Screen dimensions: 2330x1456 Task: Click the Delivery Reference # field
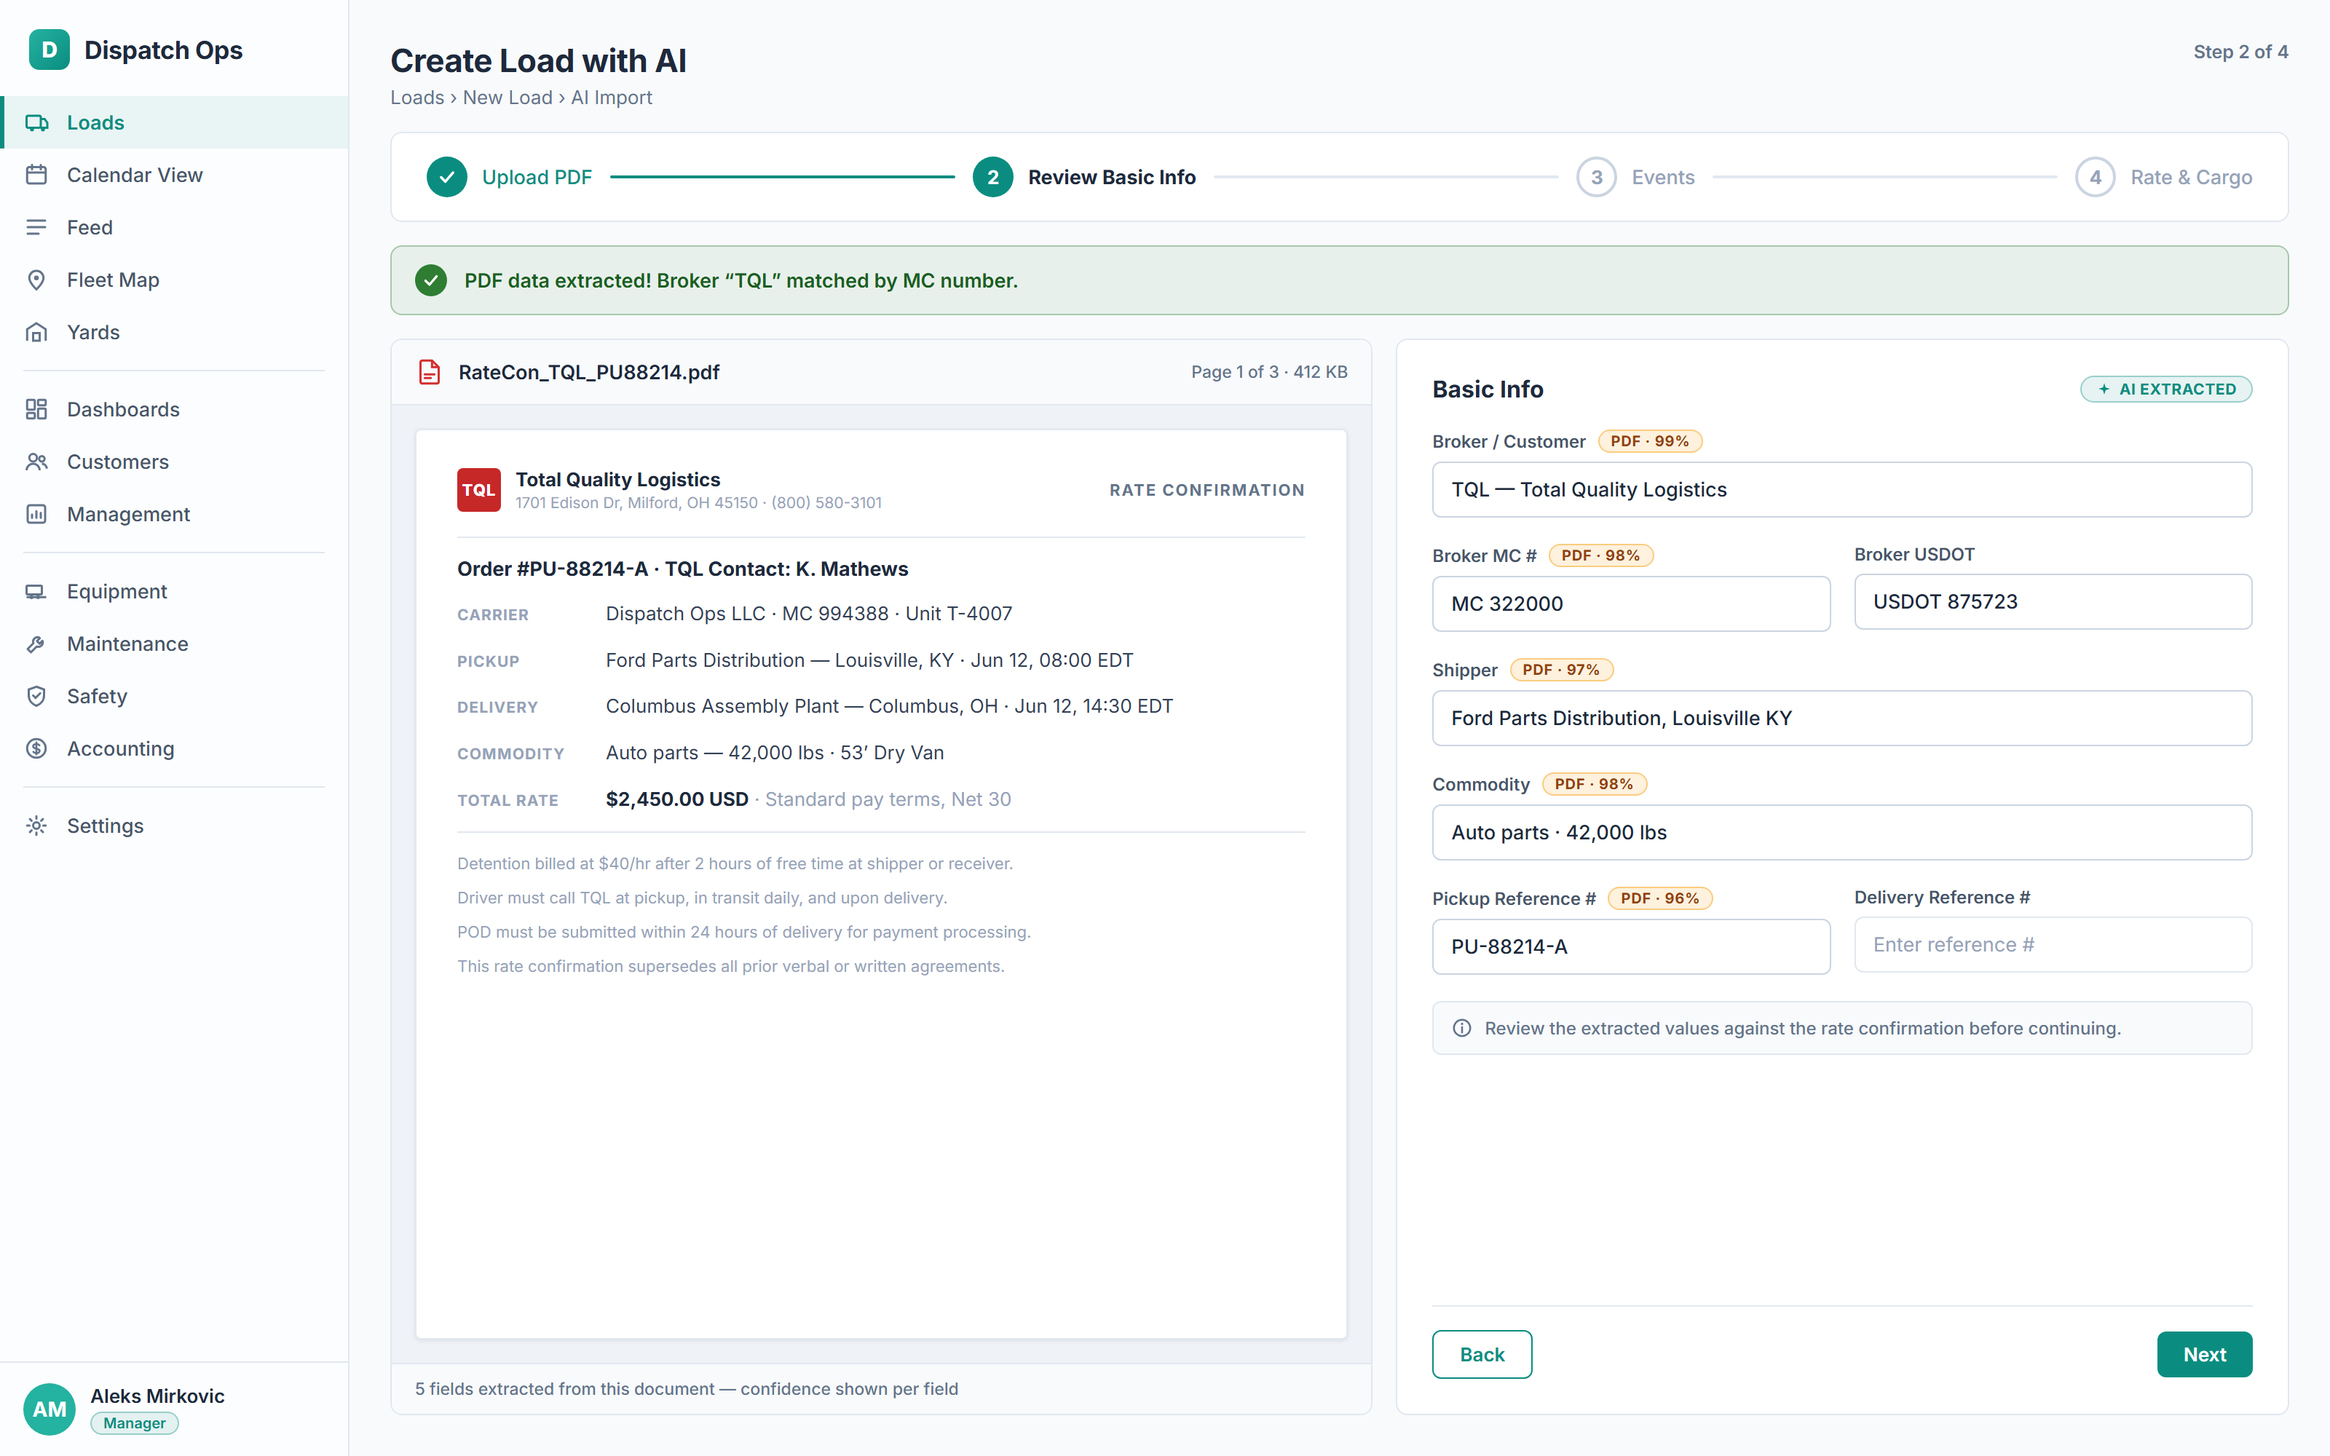point(2053,945)
